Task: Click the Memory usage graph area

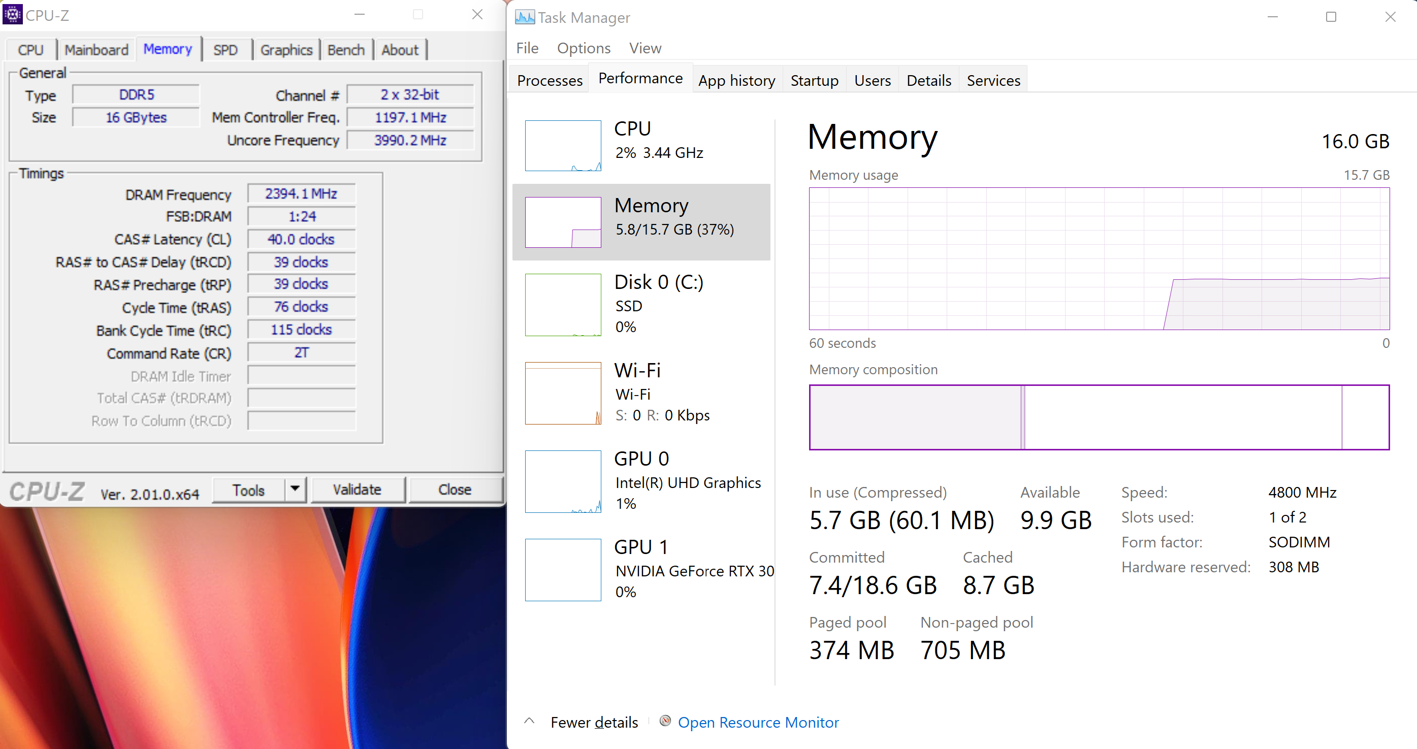Action: click(x=1099, y=258)
